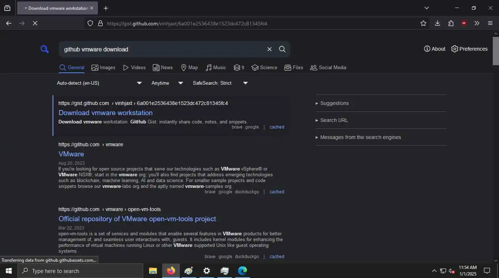The width and height of the screenshot is (499, 278).
Task: Switch to the Videos category tab
Action: pyautogui.click(x=134, y=68)
